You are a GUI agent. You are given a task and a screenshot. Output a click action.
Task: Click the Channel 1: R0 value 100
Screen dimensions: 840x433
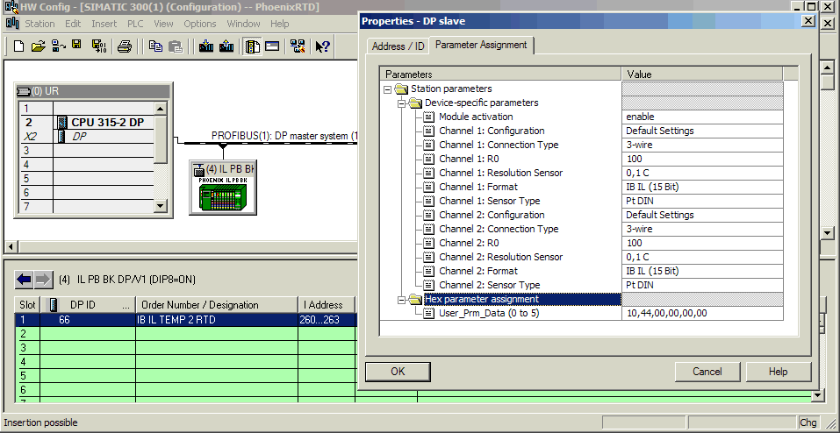pyautogui.click(x=702, y=159)
